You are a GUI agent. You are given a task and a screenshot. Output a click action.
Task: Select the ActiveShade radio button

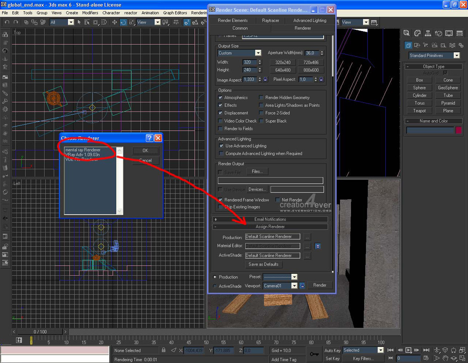tap(215, 286)
